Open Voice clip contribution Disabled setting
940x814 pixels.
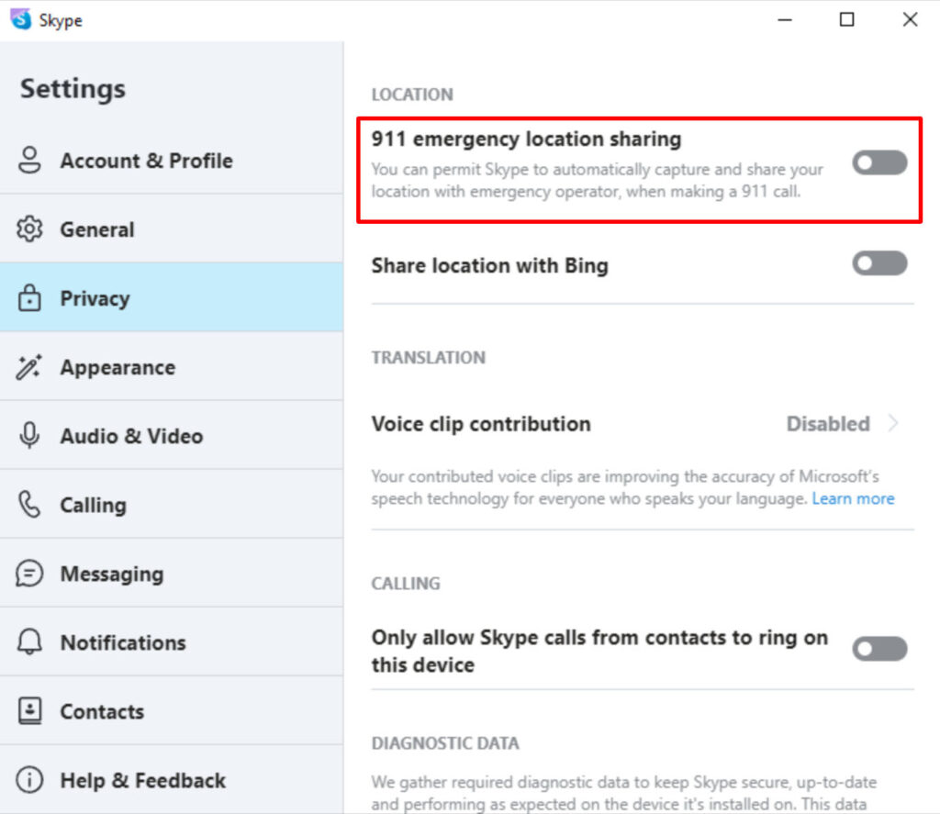pyautogui.click(x=828, y=424)
